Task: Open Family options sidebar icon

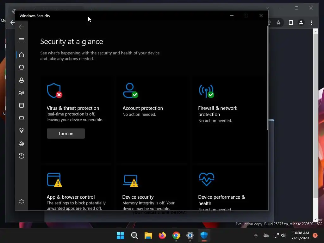Action: (22, 143)
